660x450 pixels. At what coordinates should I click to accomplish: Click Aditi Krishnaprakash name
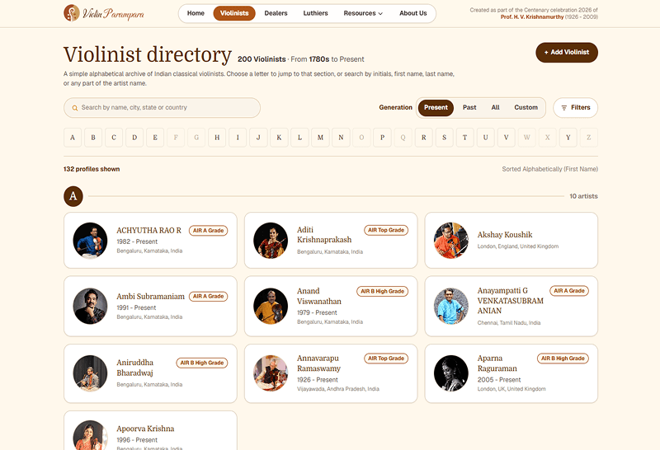point(324,235)
